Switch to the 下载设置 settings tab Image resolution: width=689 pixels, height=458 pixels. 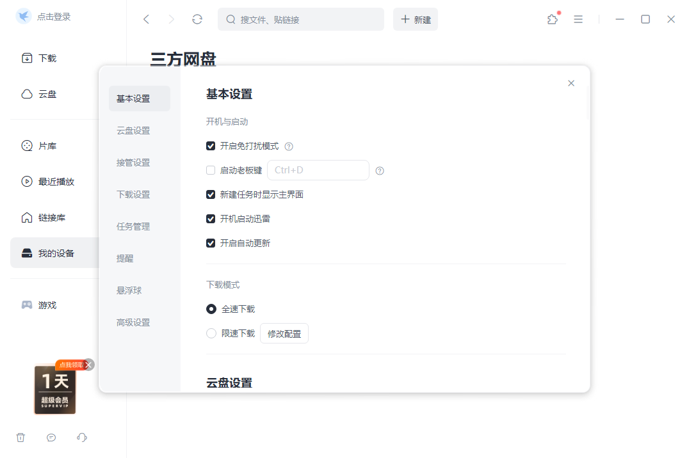click(133, 194)
